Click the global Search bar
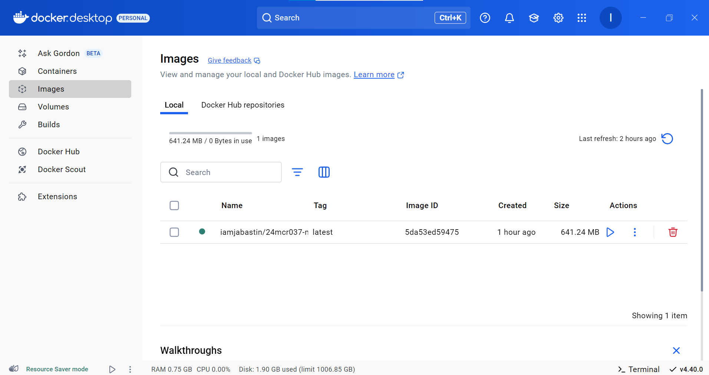The height and width of the screenshot is (375, 709). 364,18
